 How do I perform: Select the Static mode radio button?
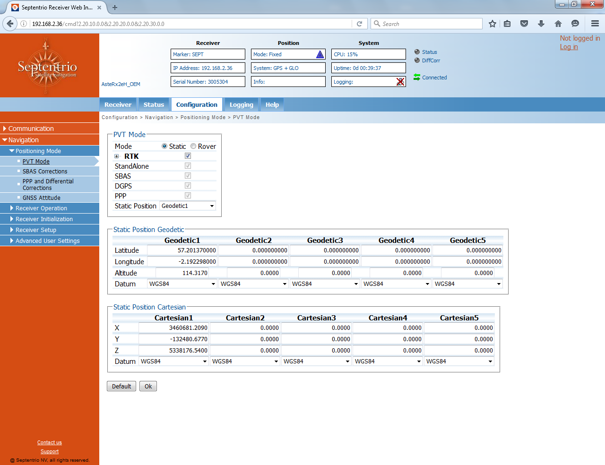[x=164, y=146]
